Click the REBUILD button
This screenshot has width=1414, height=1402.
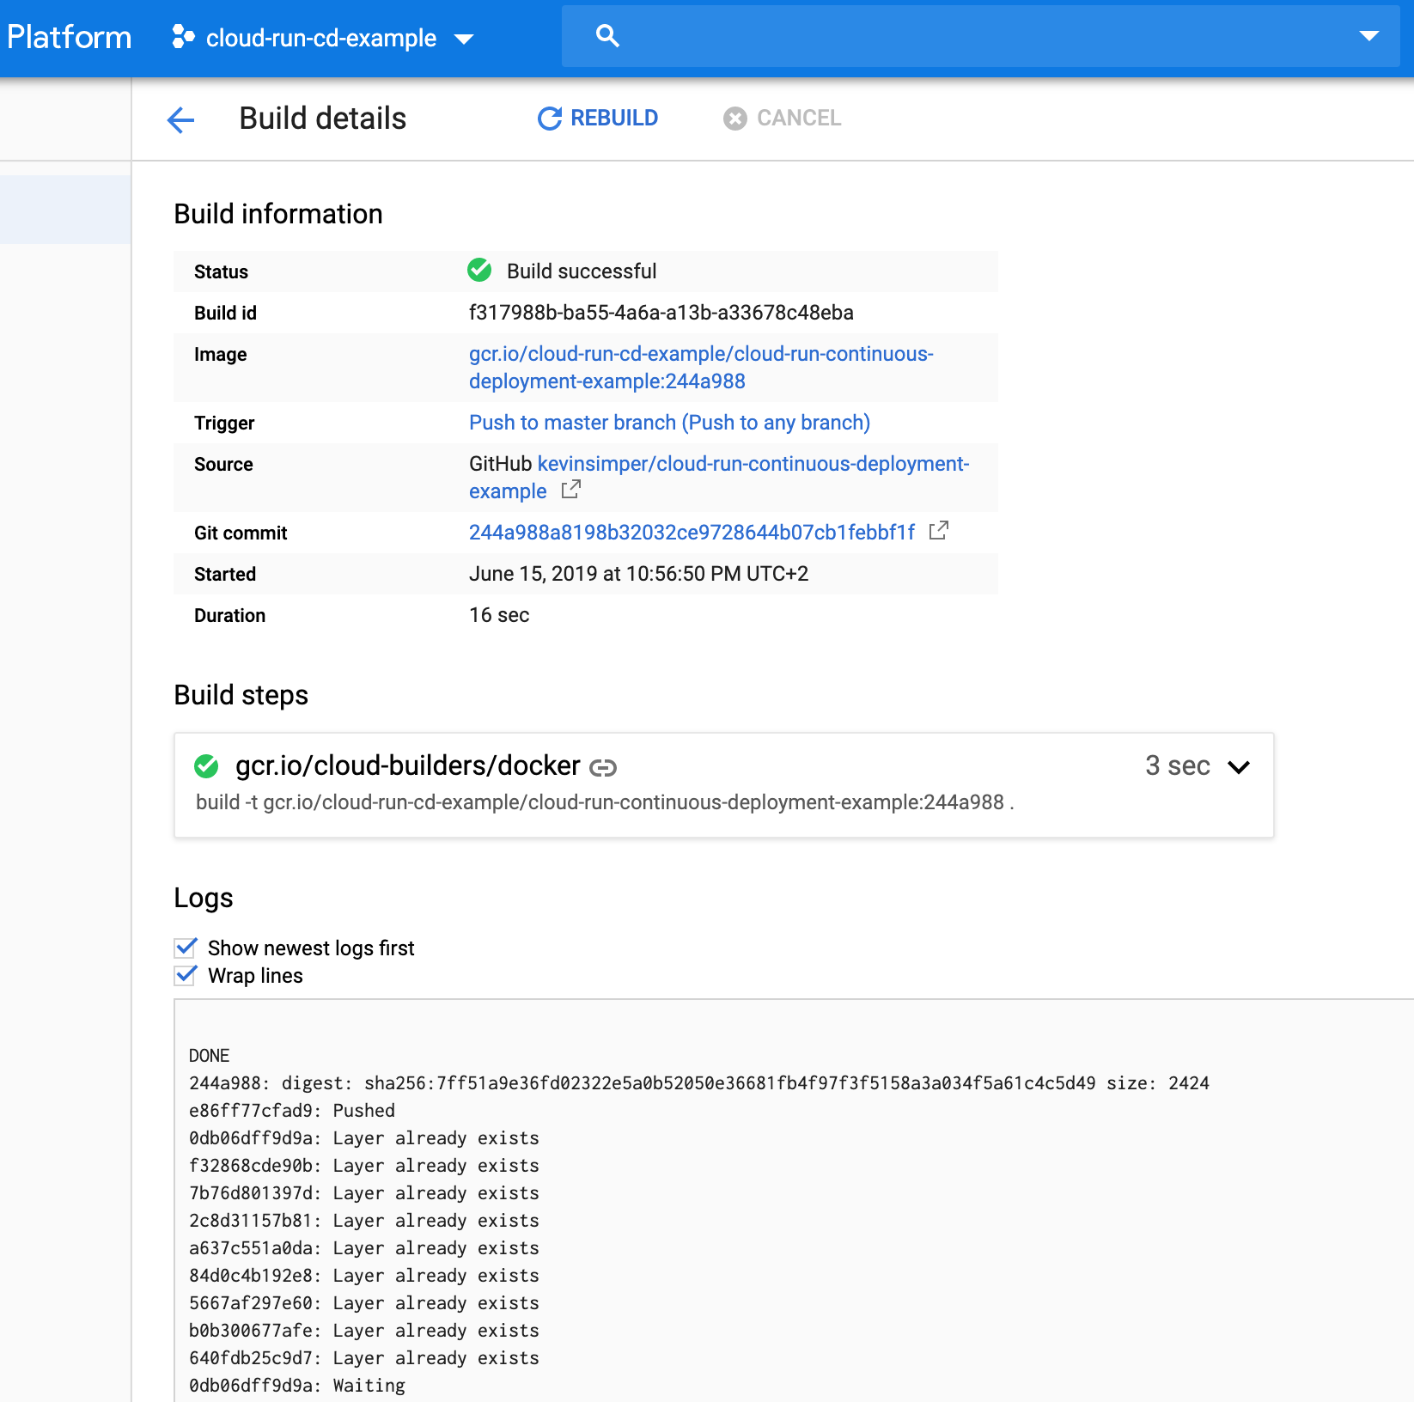[598, 119]
